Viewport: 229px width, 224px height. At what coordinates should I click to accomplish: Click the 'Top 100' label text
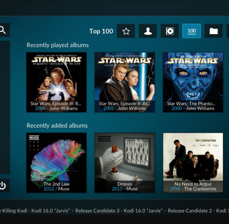(101, 31)
